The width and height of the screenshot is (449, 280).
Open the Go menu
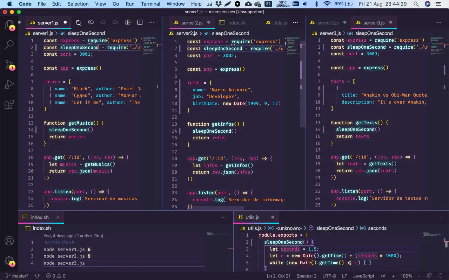pos(116,4)
